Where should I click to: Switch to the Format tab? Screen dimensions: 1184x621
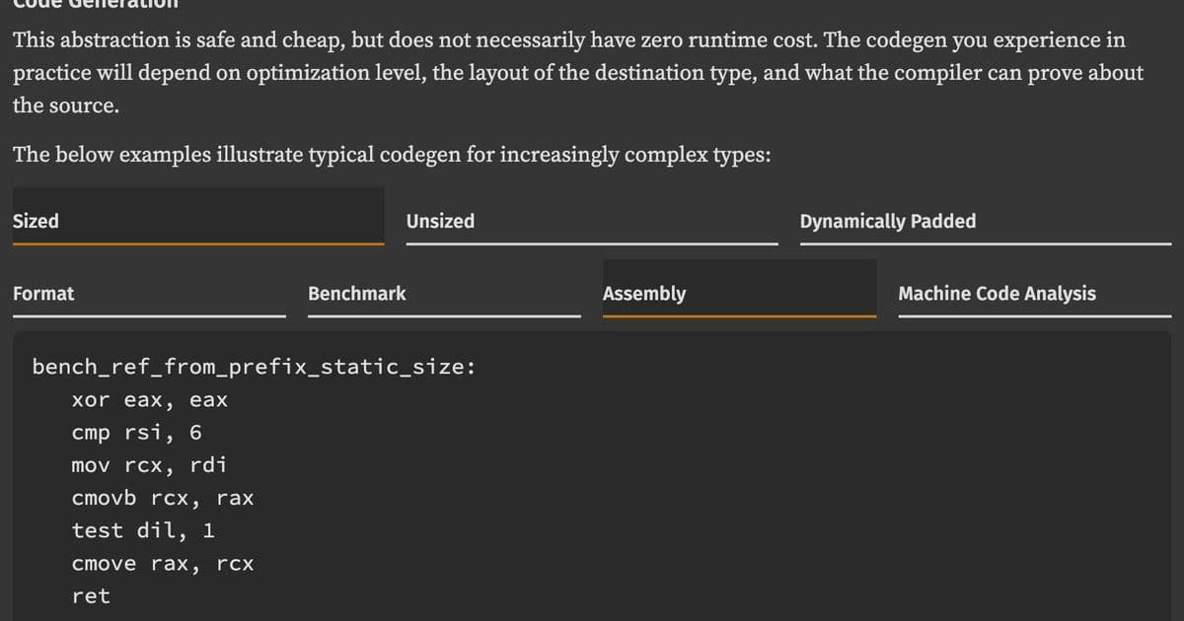point(44,293)
